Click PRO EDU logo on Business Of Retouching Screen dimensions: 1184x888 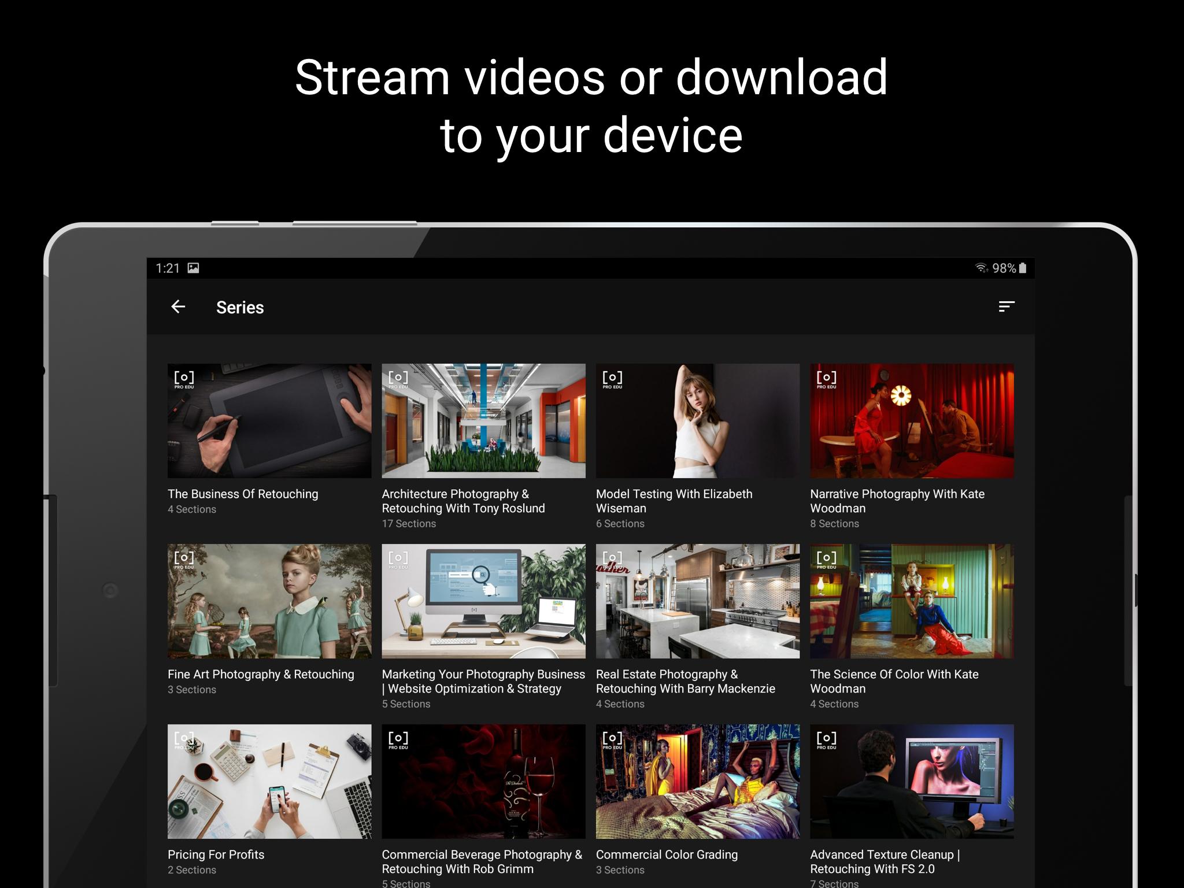tap(184, 380)
